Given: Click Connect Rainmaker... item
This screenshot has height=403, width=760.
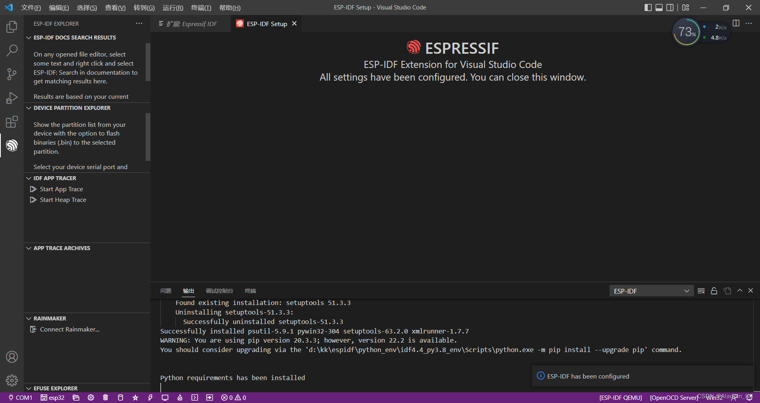Looking at the screenshot, I should (70, 330).
